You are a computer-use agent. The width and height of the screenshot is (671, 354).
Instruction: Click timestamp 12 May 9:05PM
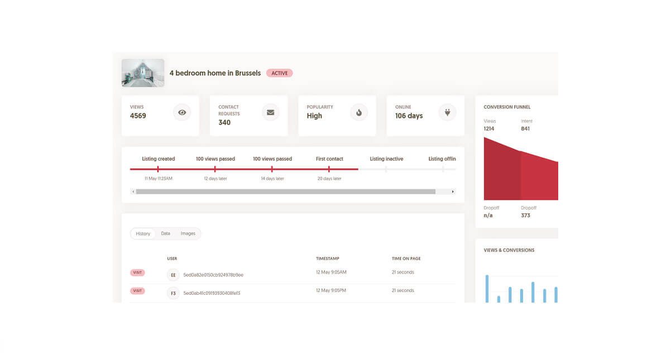pos(331,290)
